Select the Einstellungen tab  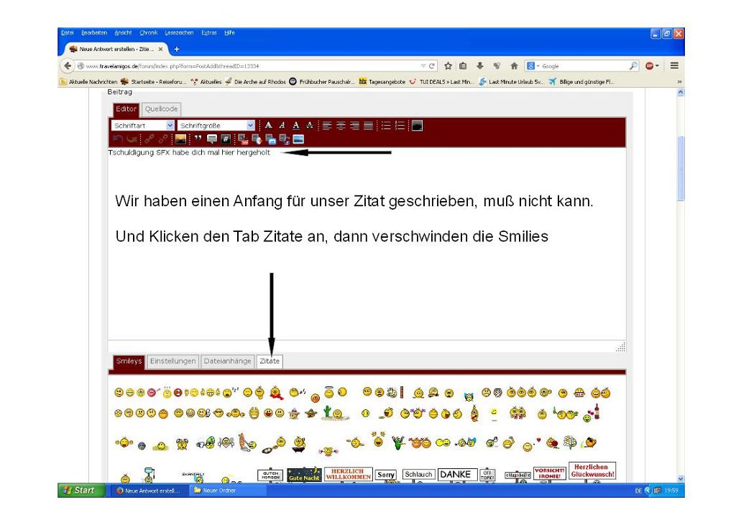tap(172, 362)
